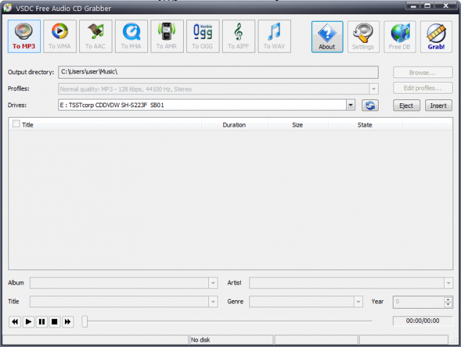Click the Insert button
Viewport: 461px width, 347px height.
coord(439,106)
